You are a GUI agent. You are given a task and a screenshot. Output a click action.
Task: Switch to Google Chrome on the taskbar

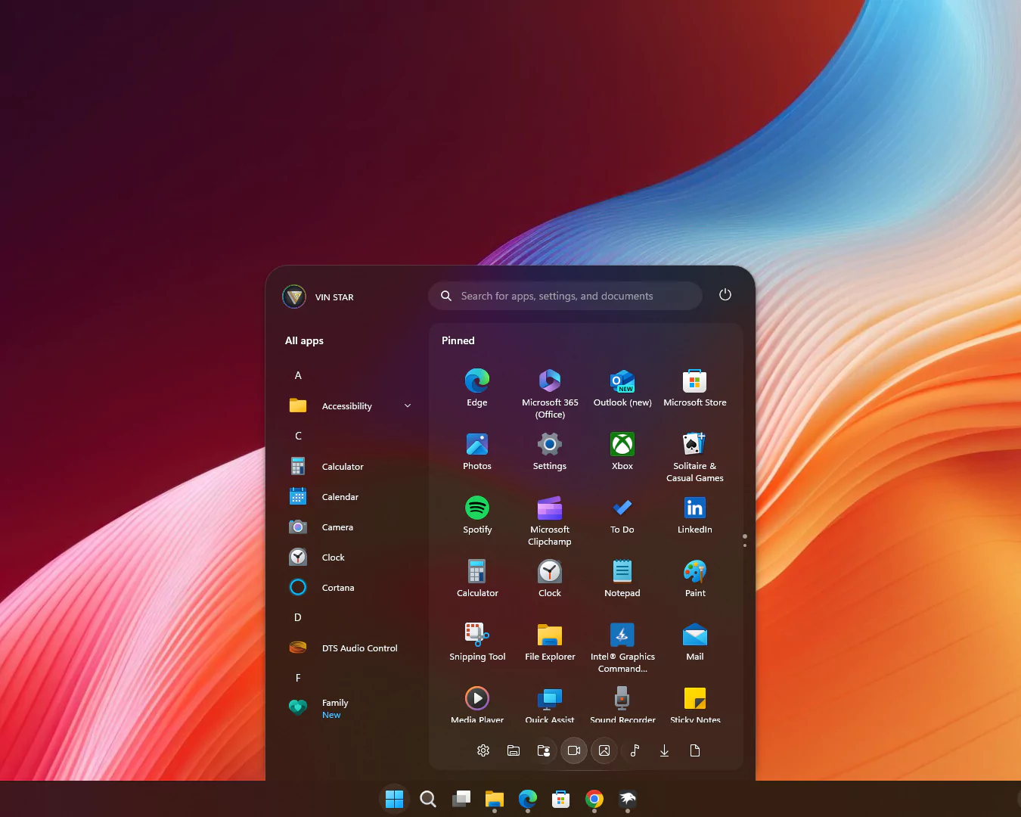pyautogui.click(x=594, y=799)
